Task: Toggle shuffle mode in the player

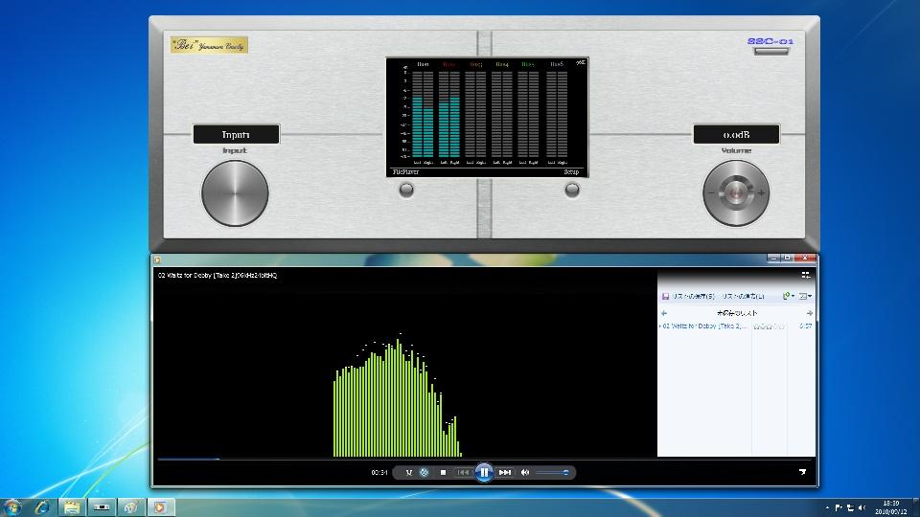Action: coord(409,472)
